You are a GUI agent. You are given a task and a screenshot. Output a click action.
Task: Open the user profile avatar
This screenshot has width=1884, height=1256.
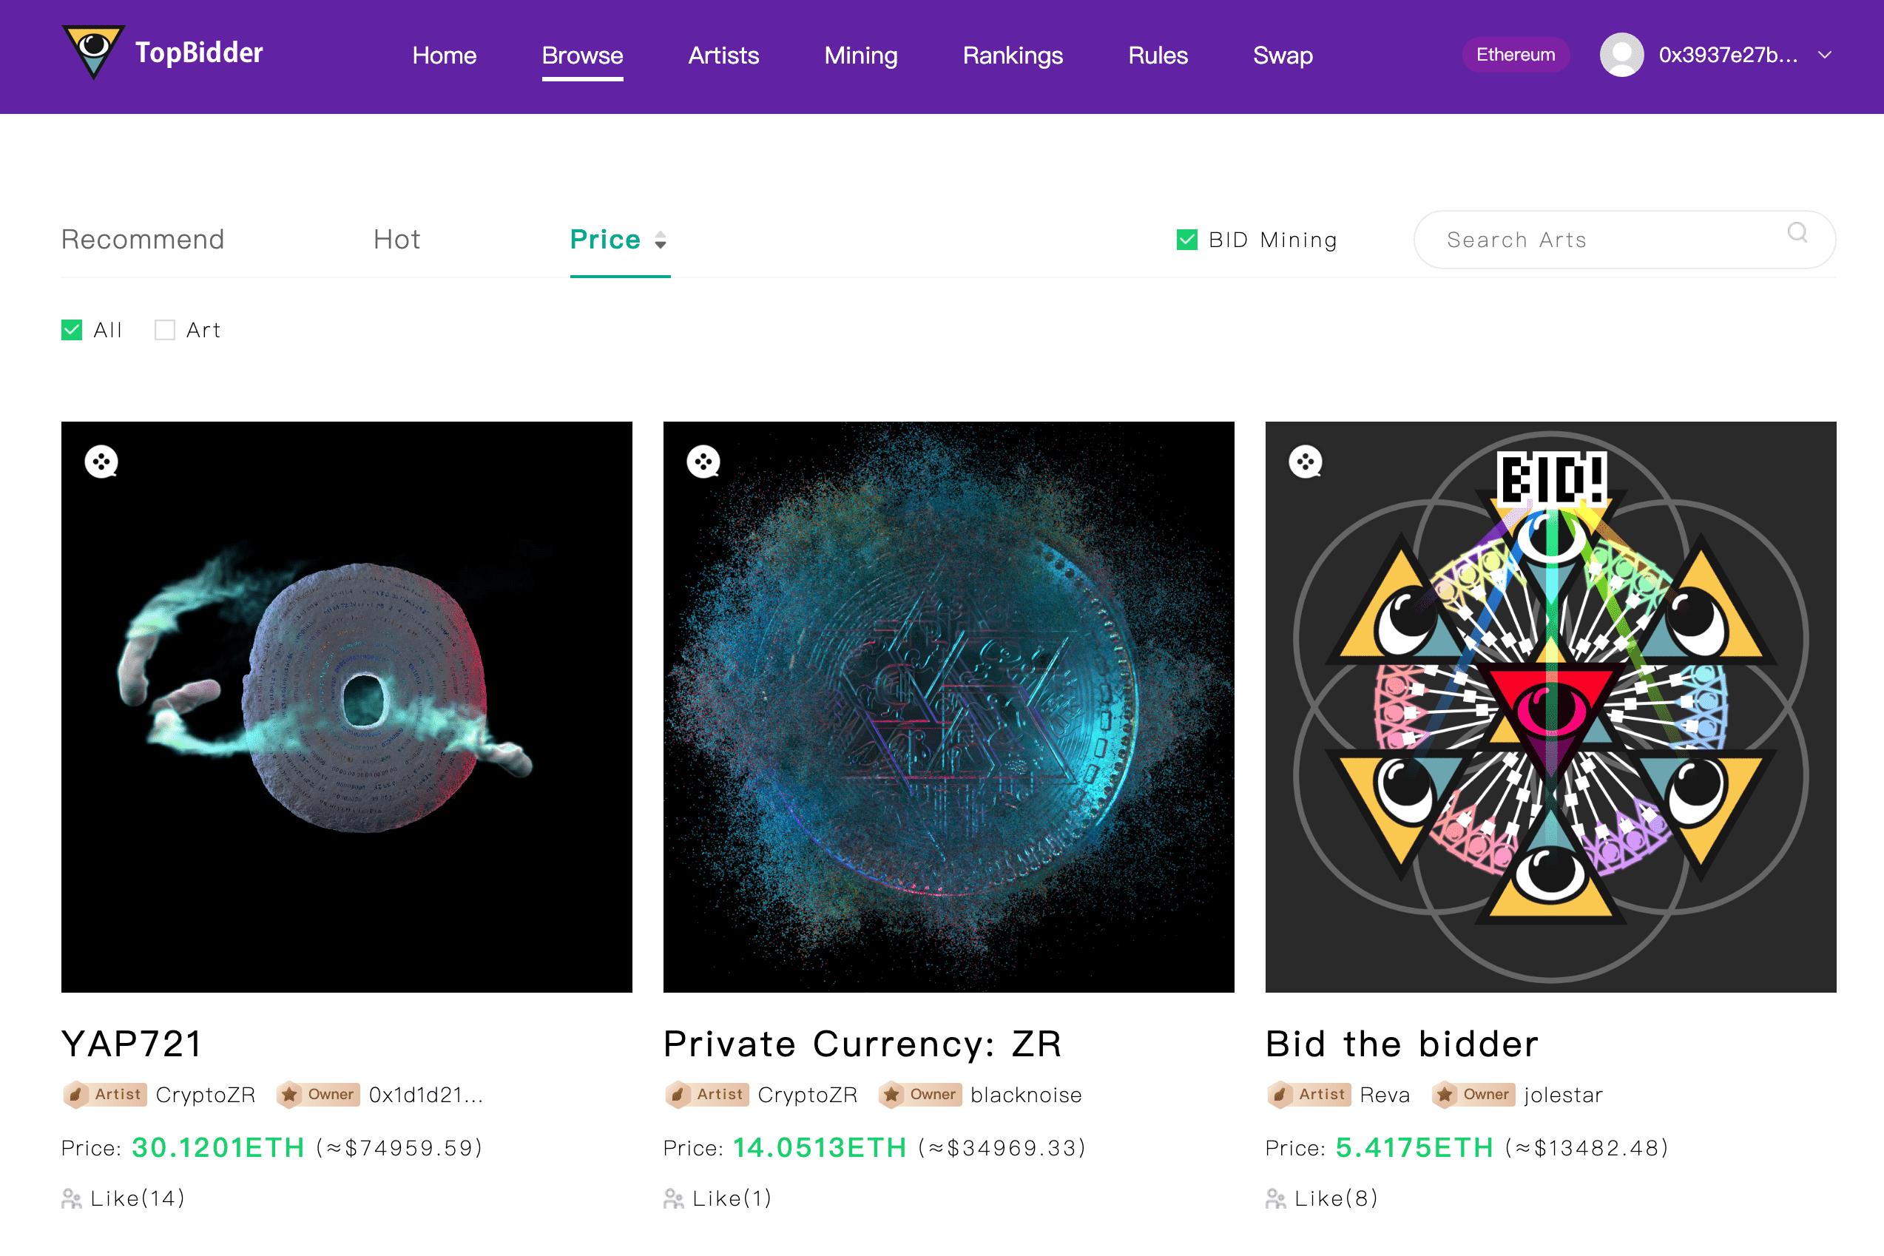(1621, 55)
